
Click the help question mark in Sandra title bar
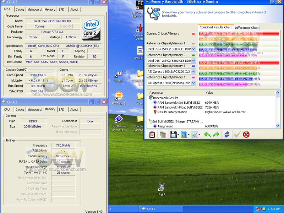pos(273,2)
